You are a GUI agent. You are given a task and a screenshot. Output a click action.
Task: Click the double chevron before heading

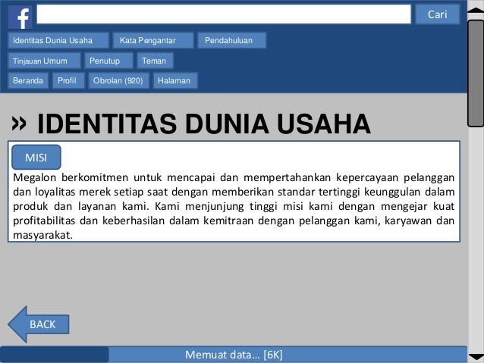click(19, 124)
